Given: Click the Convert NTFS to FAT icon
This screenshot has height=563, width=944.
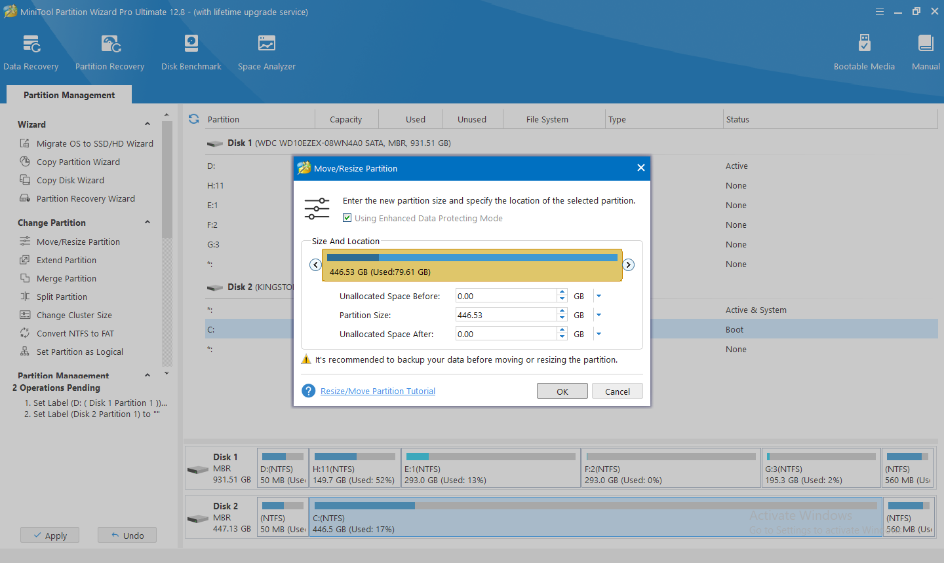Looking at the screenshot, I should tap(25, 333).
